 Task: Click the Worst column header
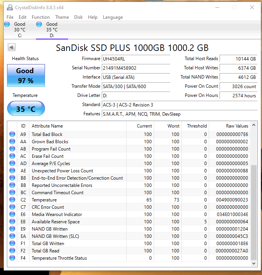(168, 126)
